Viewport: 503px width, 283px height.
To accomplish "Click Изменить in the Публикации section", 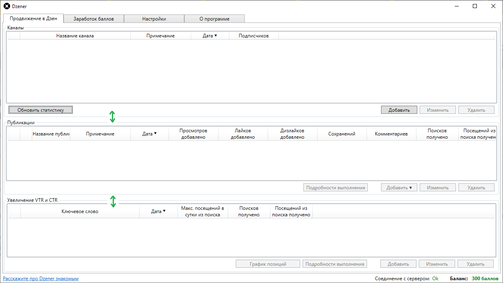I will click(438, 187).
